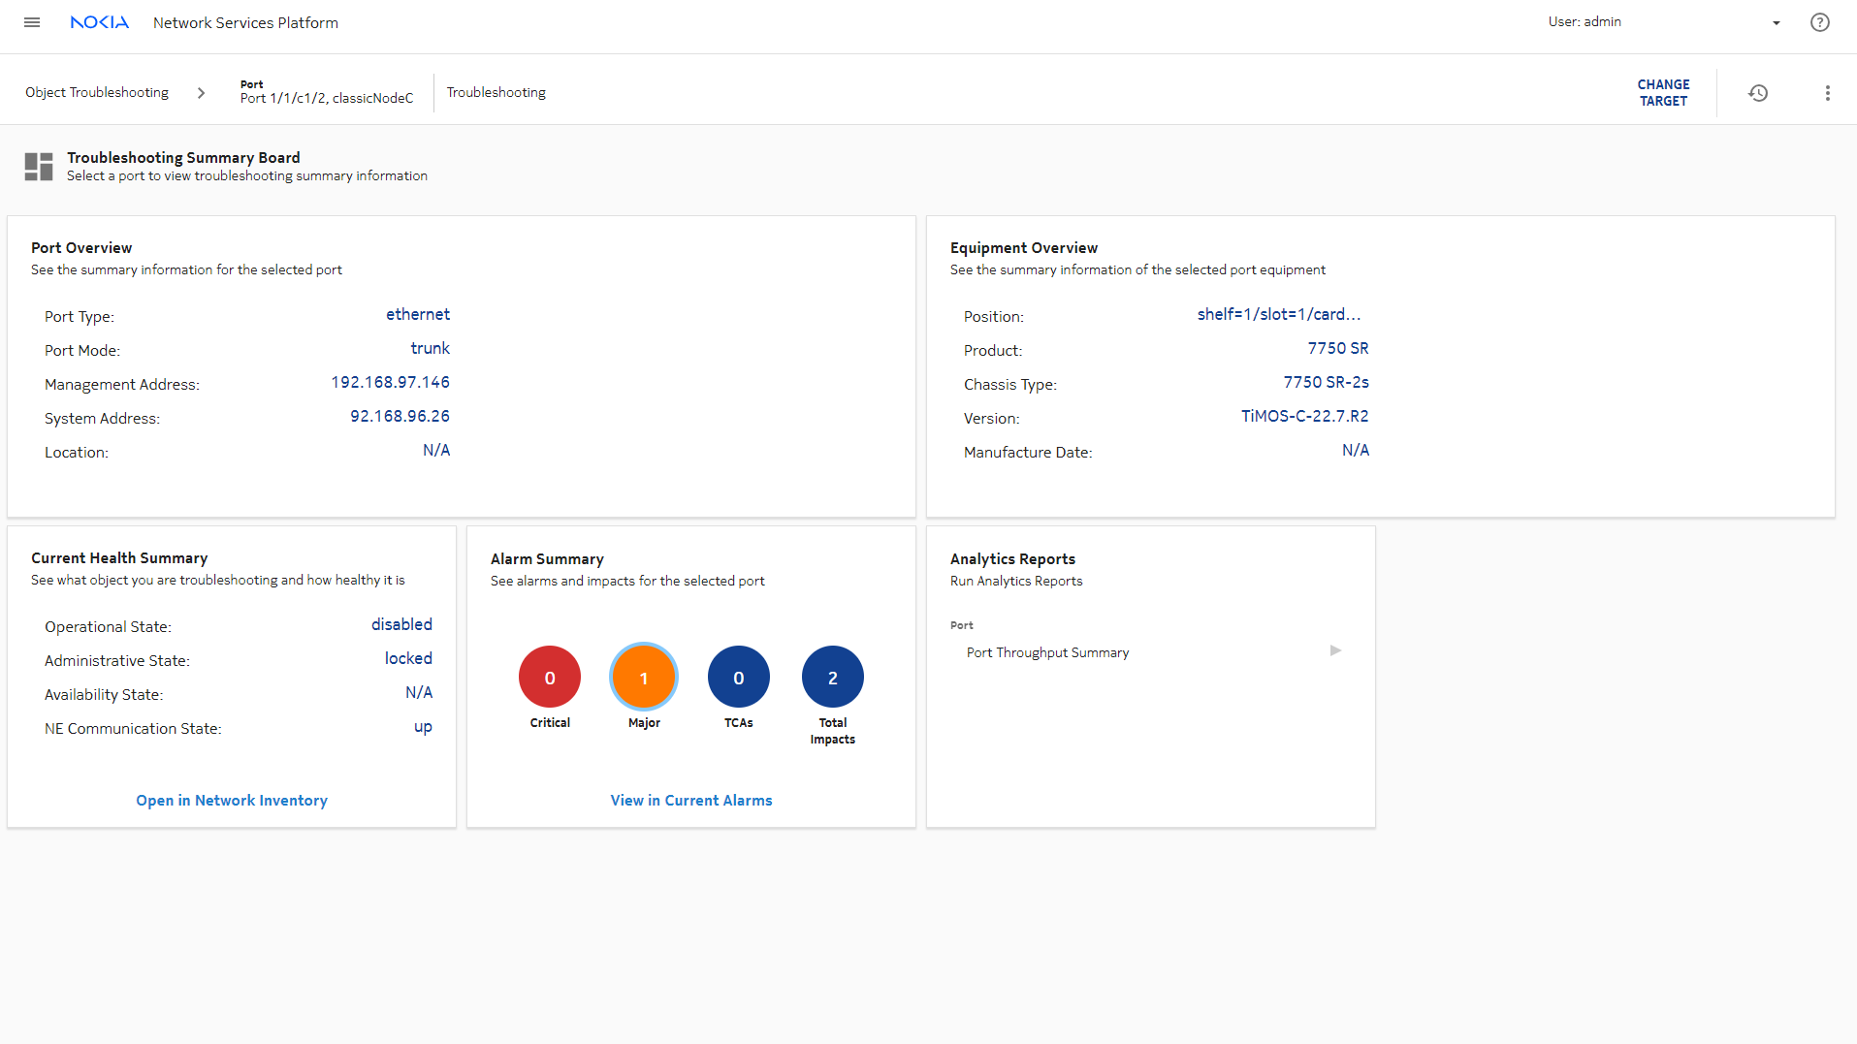Open the hamburger navigation menu
Image resolution: width=1857 pixels, height=1044 pixels.
(x=32, y=22)
